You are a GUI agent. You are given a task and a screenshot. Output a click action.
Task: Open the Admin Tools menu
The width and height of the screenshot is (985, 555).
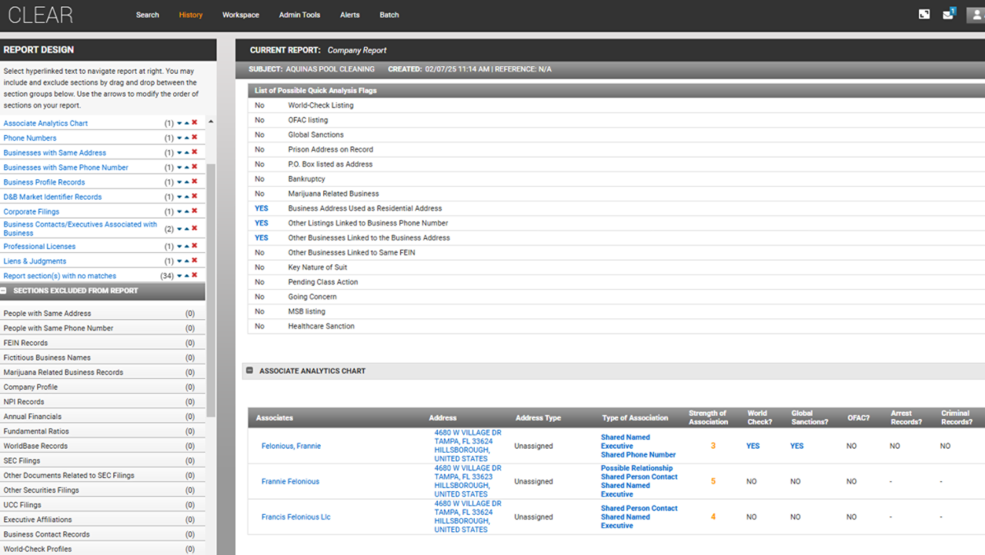point(299,15)
